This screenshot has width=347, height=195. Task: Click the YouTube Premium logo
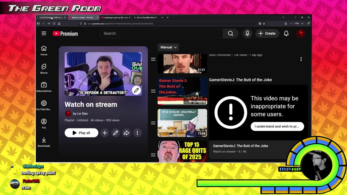[65, 34]
